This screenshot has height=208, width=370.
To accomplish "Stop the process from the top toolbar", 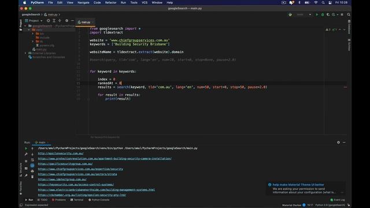I will [342, 14].
